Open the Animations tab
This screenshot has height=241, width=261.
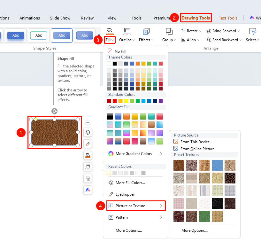[30, 18]
